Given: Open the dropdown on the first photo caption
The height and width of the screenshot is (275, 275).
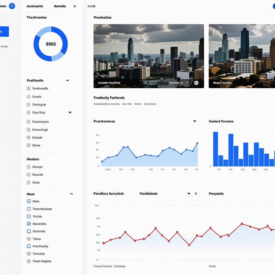Looking at the screenshot, I should [x=187, y=83].
